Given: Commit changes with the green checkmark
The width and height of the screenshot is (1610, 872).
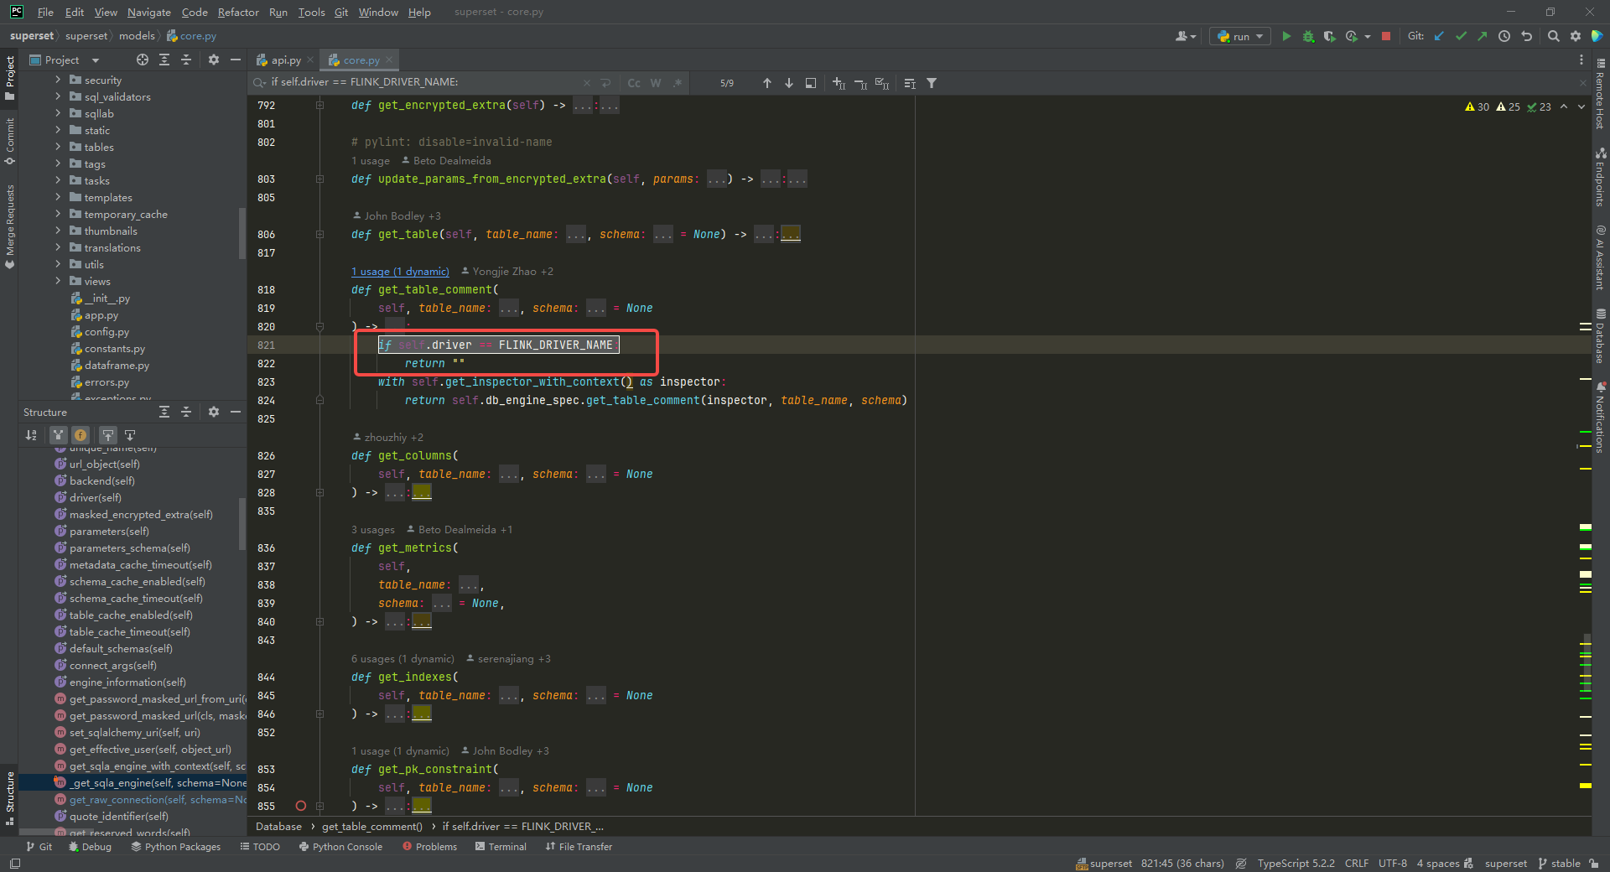Looking at the screenshot, I should click(x=1461, y=36).
